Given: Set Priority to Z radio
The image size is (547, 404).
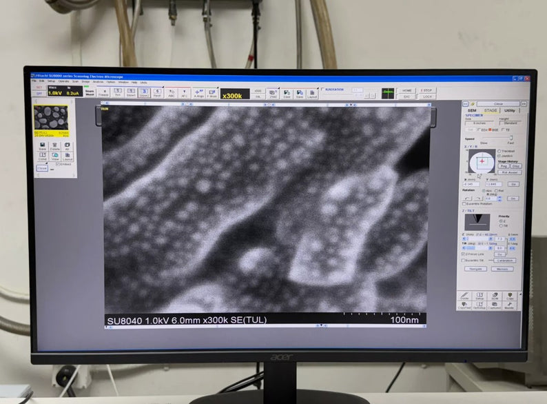Looking at the screenshot, I should click(x=501, y=221).
